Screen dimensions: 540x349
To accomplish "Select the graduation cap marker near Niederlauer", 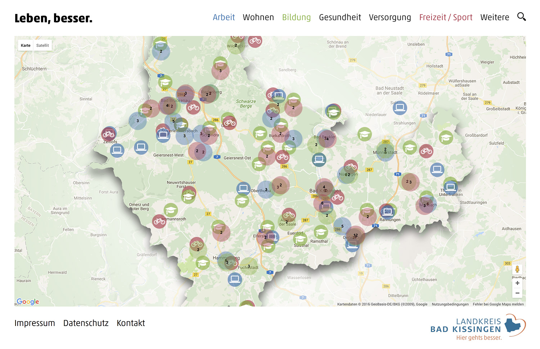I will coord(365,134).
